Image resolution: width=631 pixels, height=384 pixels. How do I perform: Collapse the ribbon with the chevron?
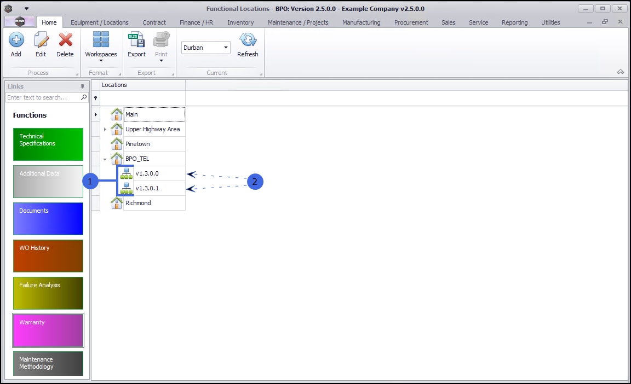pos(621,72)
